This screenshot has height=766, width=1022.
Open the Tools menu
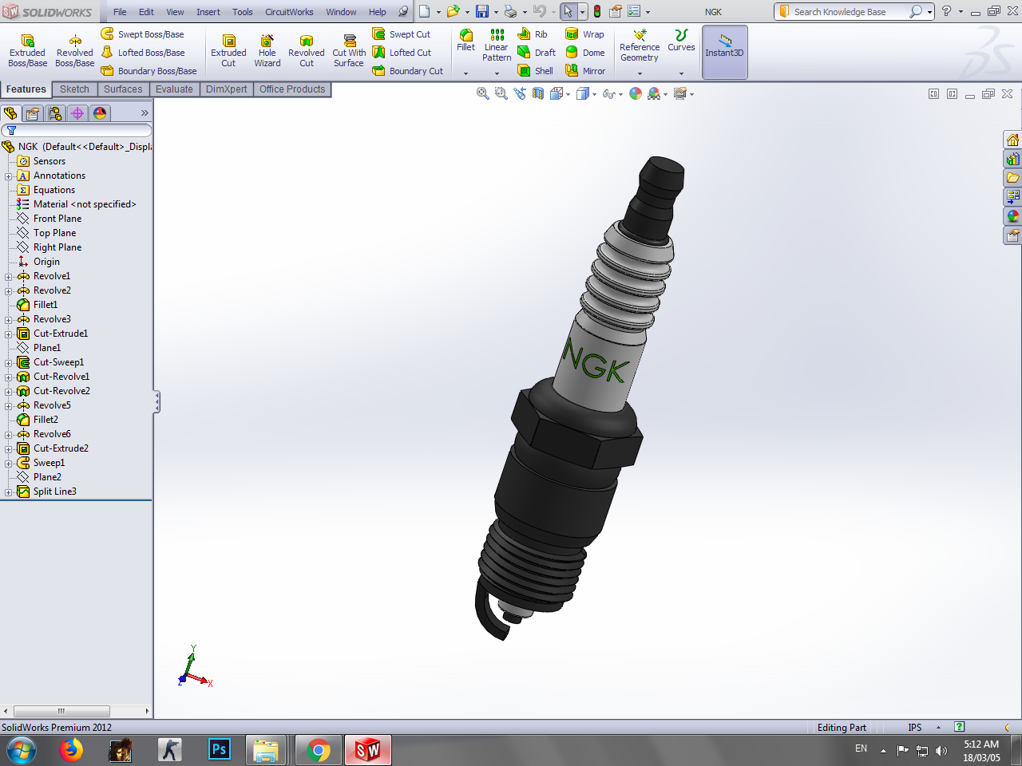coord(243,12)
